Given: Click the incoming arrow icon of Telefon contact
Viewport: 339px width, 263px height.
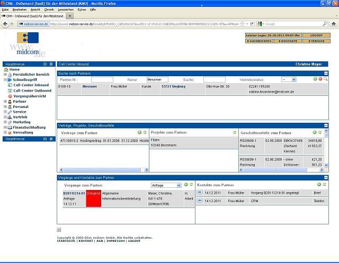Looking at the screenshot, I should 200,201.
